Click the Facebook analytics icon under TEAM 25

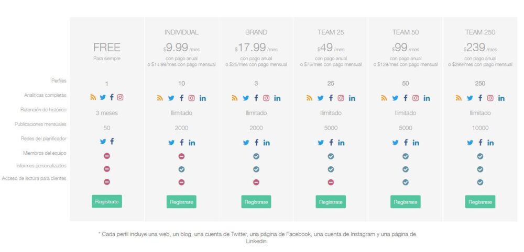(x=331, y=98)
